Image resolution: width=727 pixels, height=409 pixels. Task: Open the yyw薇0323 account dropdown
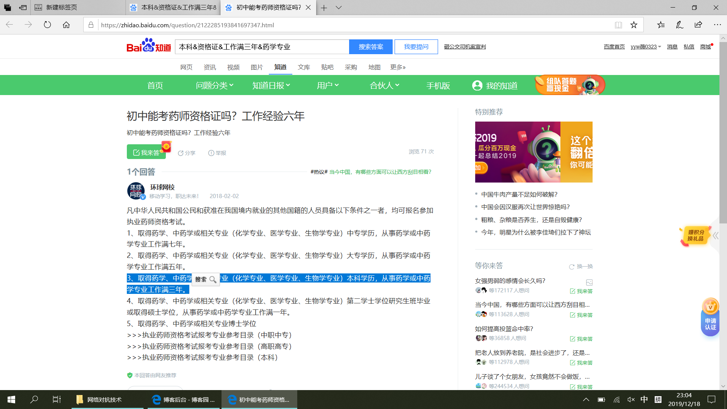(646, 47)
